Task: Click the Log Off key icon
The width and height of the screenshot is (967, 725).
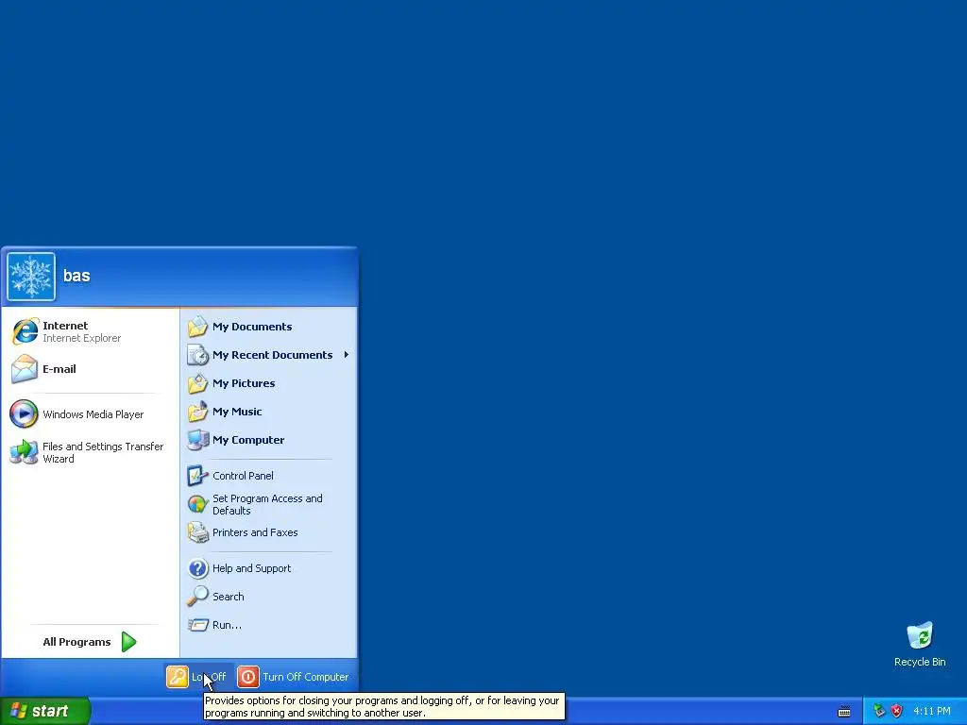Action: (177, 677)
